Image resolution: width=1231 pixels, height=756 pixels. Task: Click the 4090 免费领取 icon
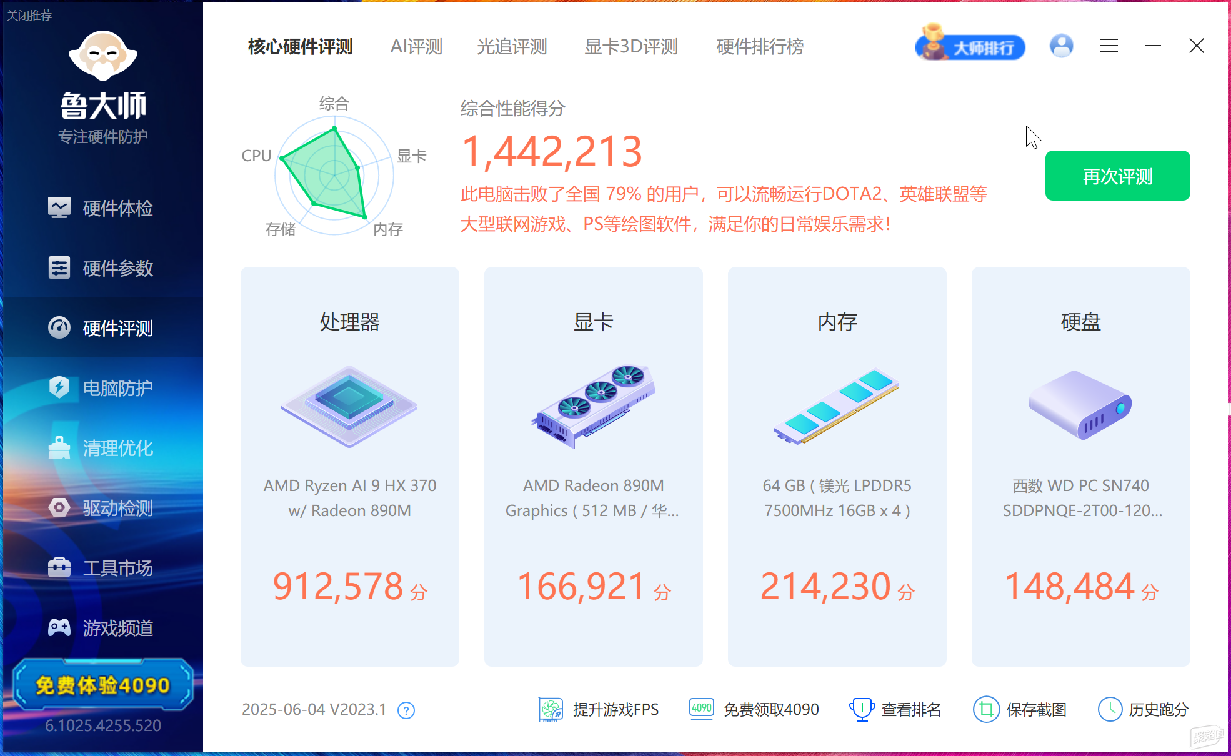pos(702,709)
